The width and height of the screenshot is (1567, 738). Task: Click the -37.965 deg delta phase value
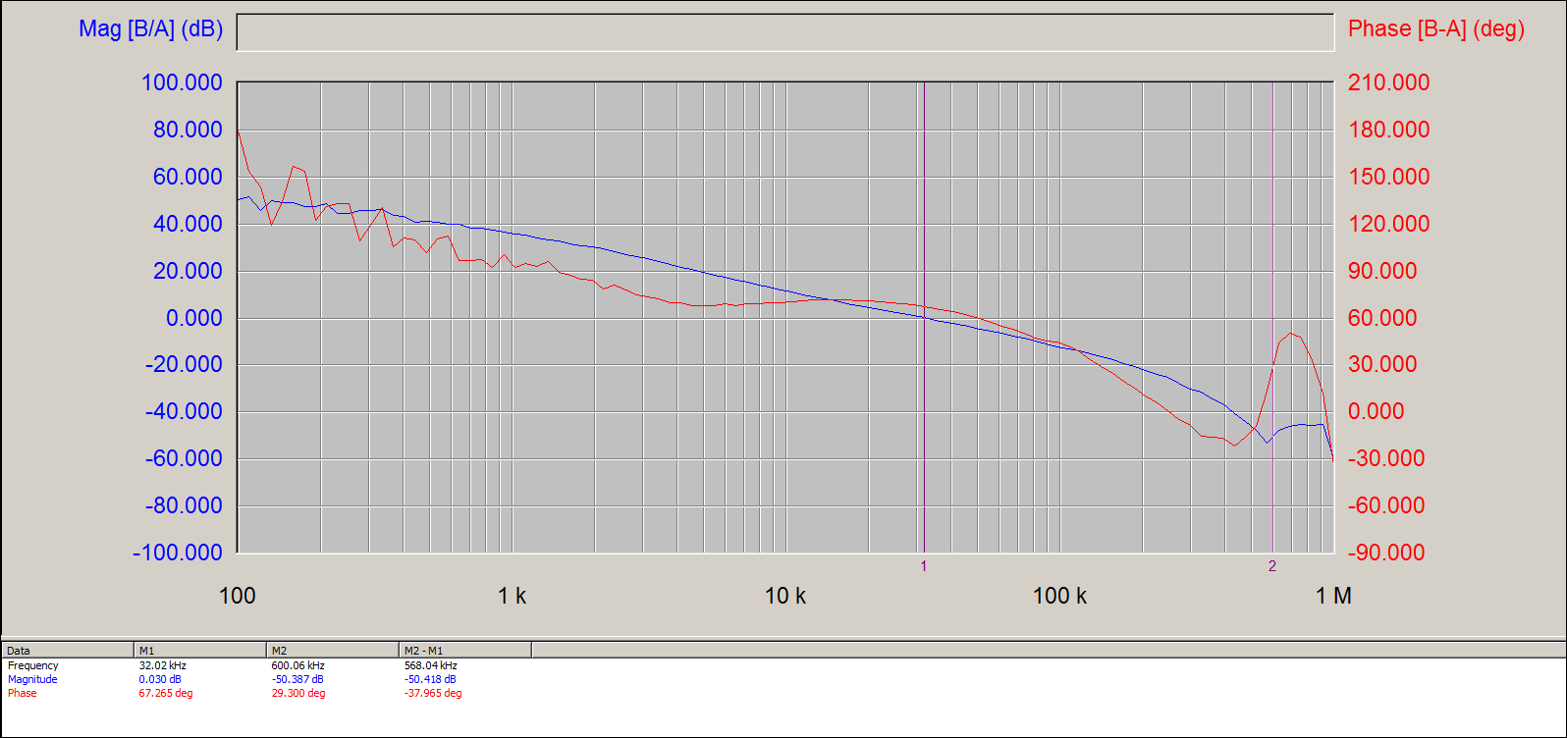coord(433,693)
